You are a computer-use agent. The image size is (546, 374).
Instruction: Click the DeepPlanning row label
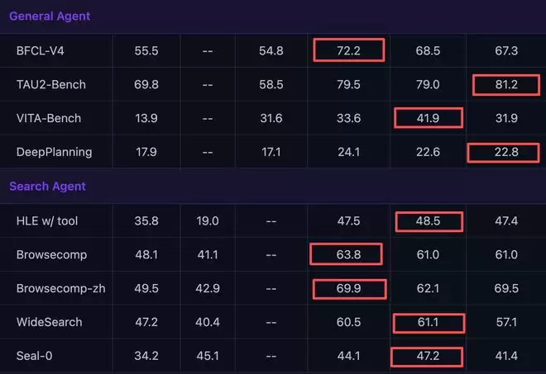coord(54,152)
